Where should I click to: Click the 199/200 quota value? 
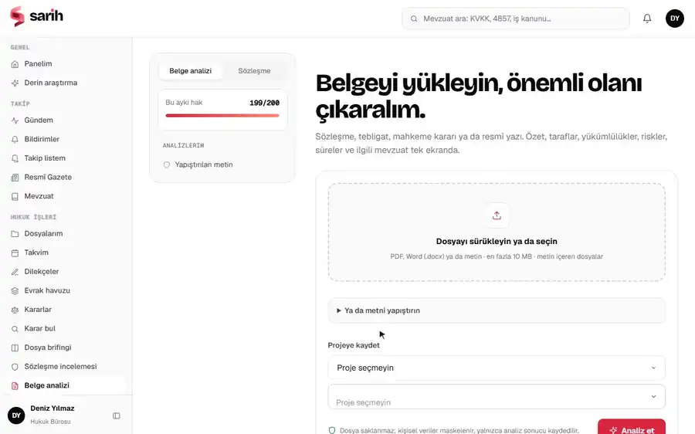click(x=265, y=103)
